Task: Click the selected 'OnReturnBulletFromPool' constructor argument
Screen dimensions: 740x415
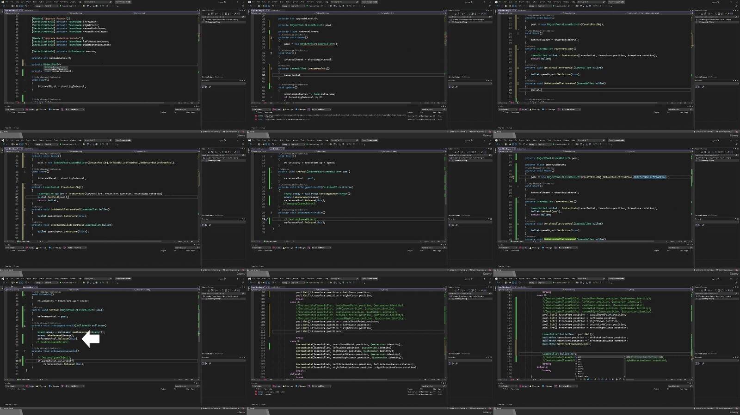Action: pyautogui.click(x=650, y=177)
